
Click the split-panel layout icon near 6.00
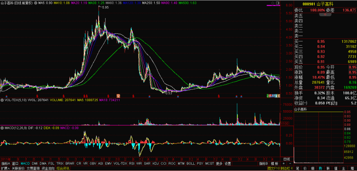click(278, 3)
